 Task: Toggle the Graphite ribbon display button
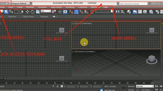point(135,12)
